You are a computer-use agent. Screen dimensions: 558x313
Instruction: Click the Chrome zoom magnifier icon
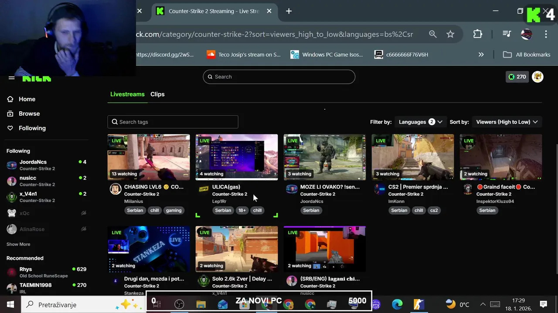pyautogui.click(x=432, y=34)
